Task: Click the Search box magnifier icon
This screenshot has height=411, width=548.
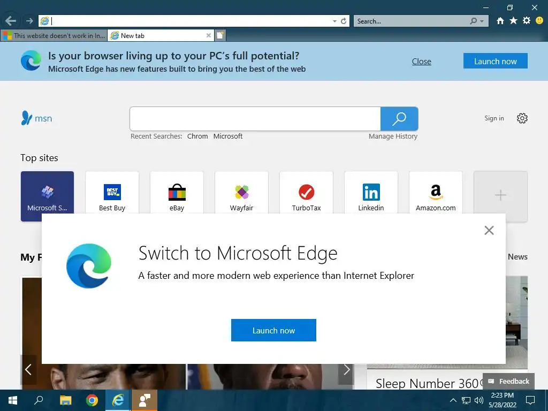Action: click(473, 21)
